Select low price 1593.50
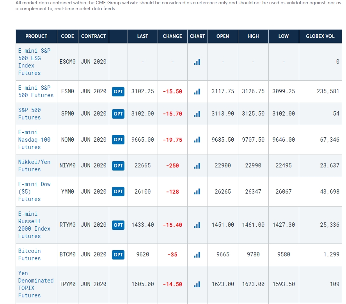Viewport: 346px width, 304px height. [x=284, y=284]
